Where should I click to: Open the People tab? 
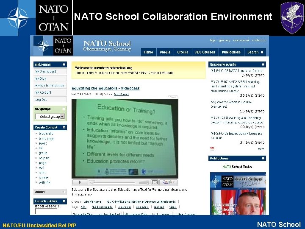click(165, 52)
